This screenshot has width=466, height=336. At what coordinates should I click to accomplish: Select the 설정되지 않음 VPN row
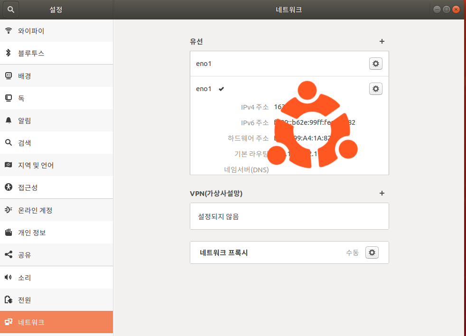click(x=289, y=216)
